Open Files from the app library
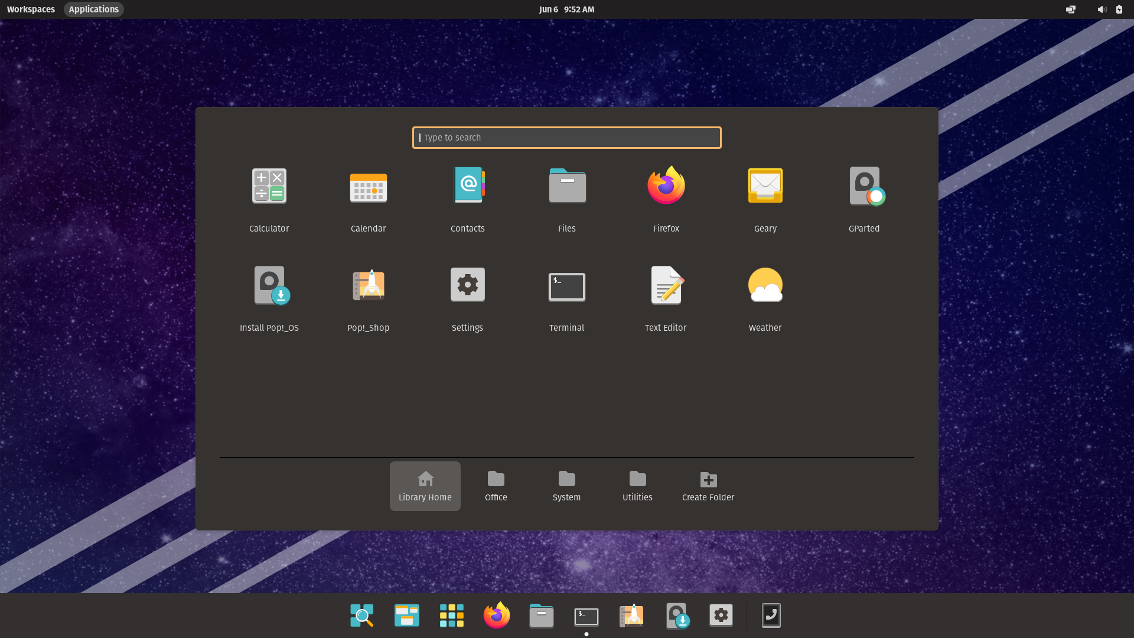This screenshot has width=1134, height=638. click(567, 200)
